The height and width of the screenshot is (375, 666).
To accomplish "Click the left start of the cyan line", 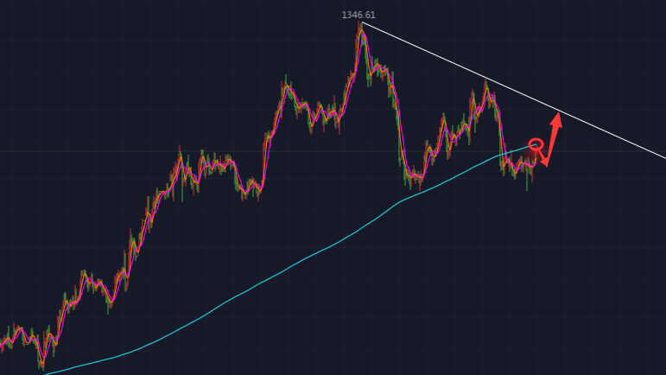I will (48, 373).
